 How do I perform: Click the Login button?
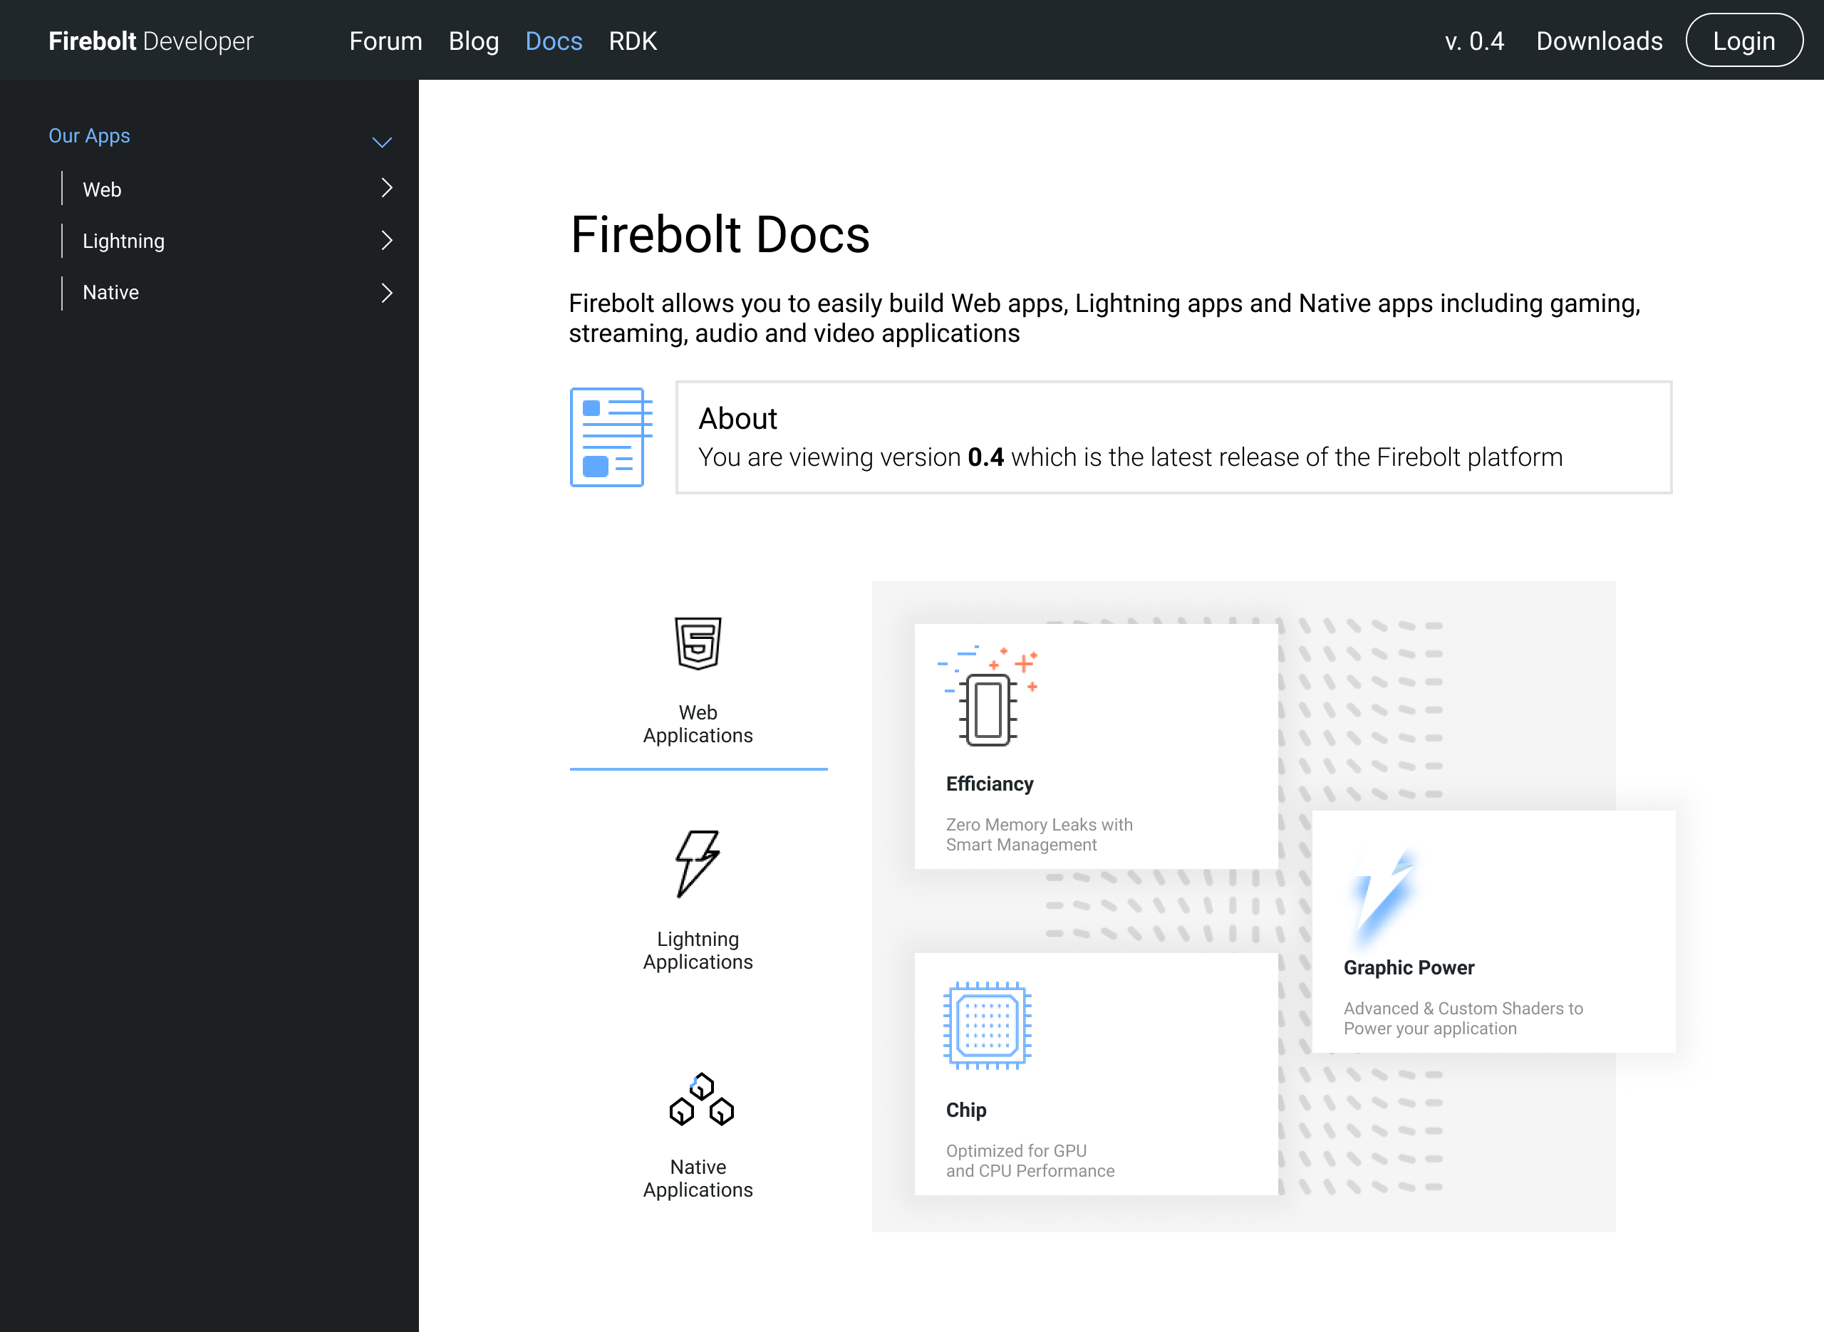1744,41
